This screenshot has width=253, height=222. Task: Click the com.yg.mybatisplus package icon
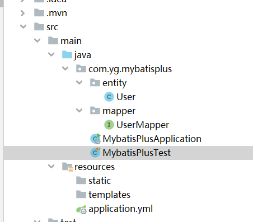point(81,69)
